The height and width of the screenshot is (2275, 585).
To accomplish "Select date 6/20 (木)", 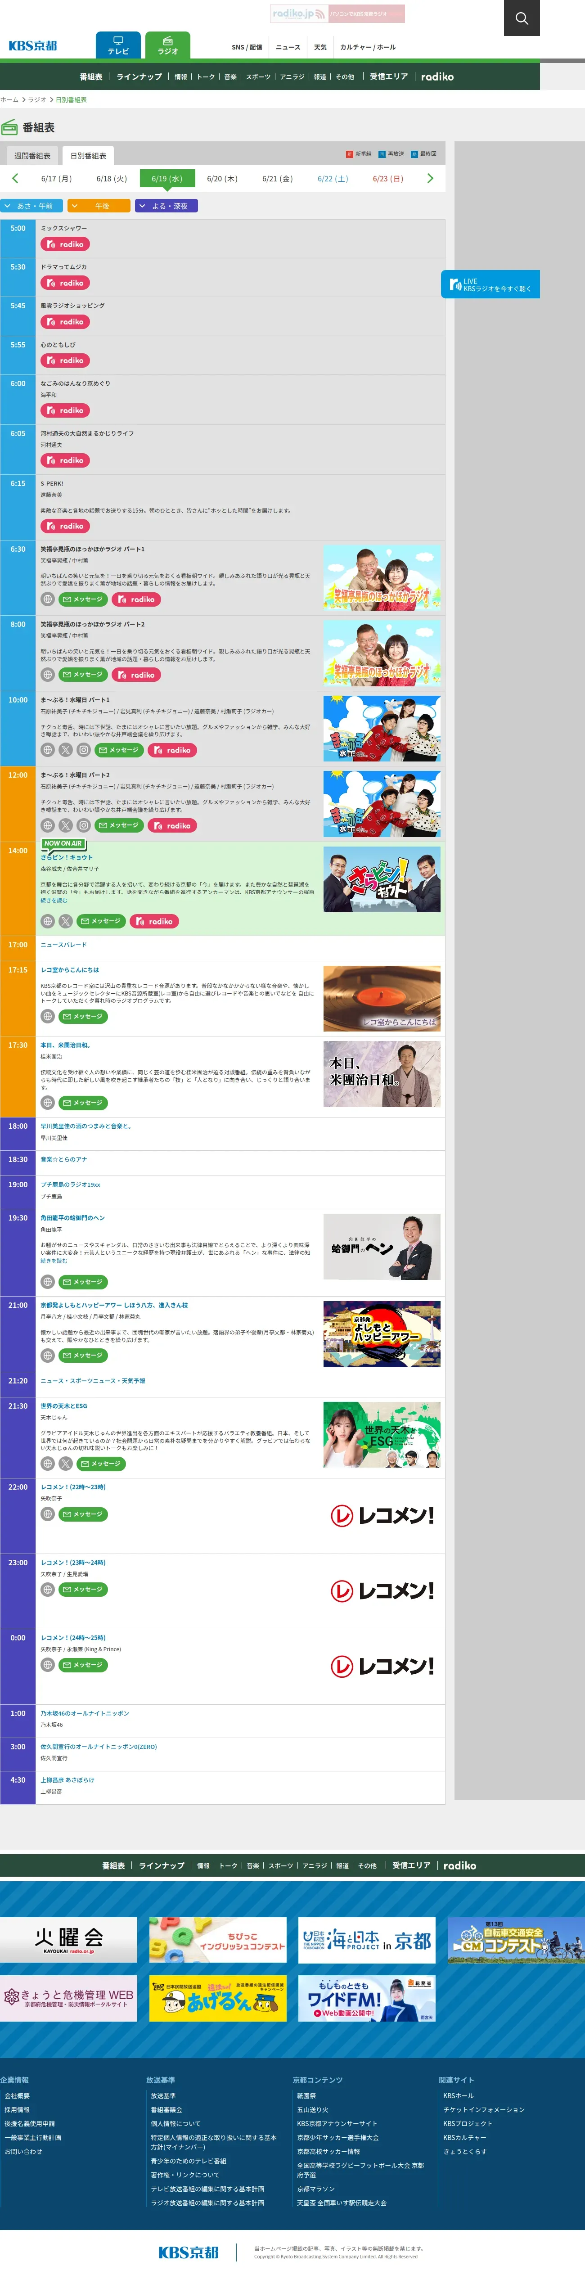I will [222, 178].
